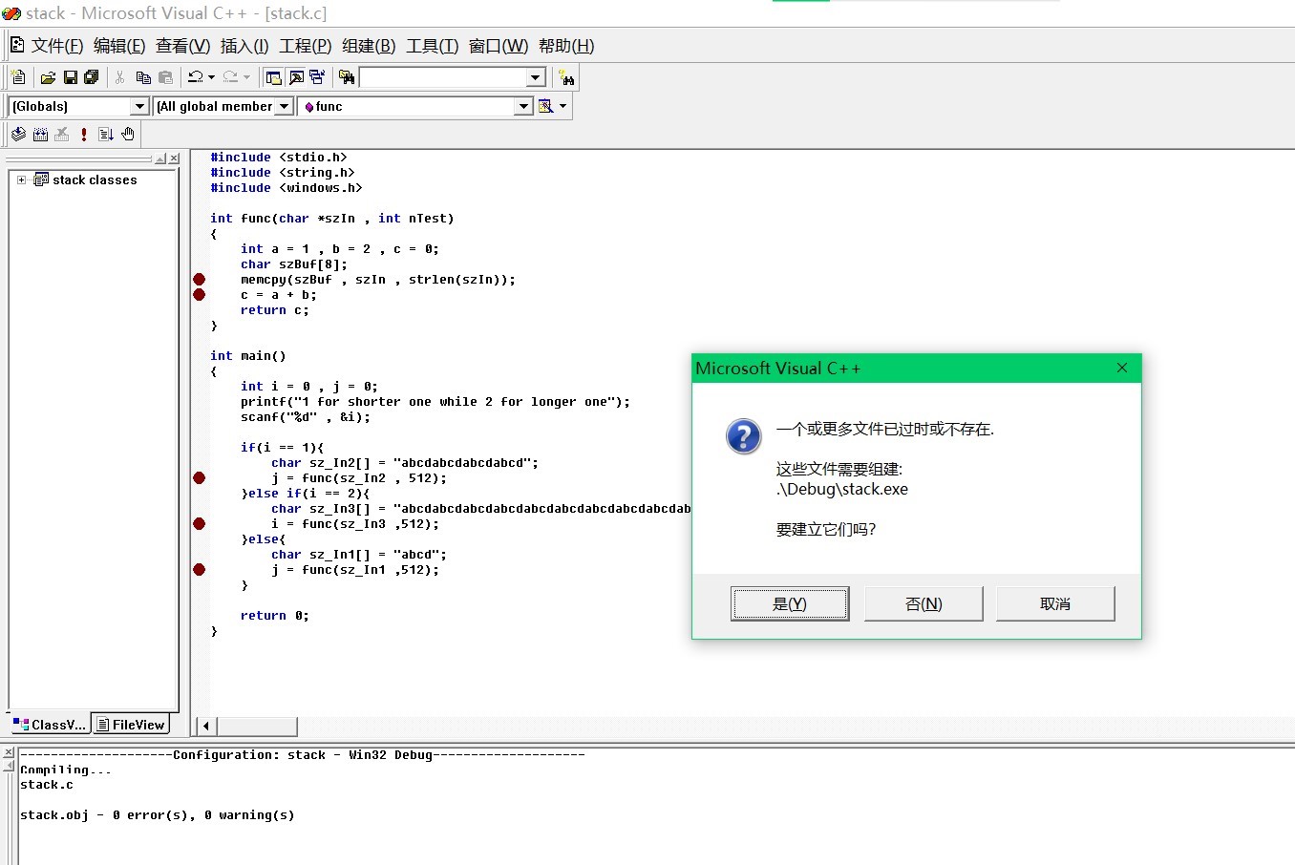
Task: Click the return c; code line
Action: (x=275, y=310)
